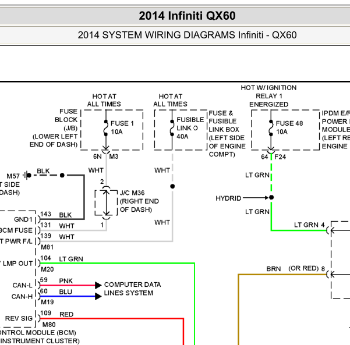This screenshot has width=350, height=345.
Task: Click the fuse symbol next to FUSE 48
Action: point(271,128)
